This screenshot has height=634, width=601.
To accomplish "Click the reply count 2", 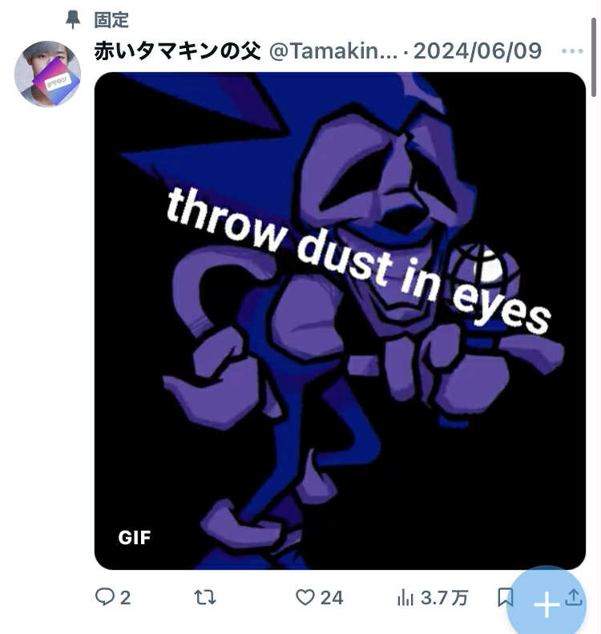I will coord(125,598).
